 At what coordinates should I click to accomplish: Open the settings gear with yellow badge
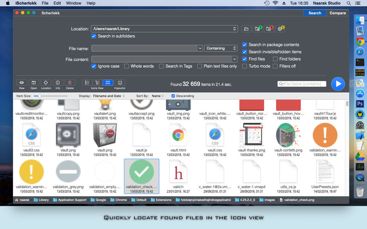point(280,29)
